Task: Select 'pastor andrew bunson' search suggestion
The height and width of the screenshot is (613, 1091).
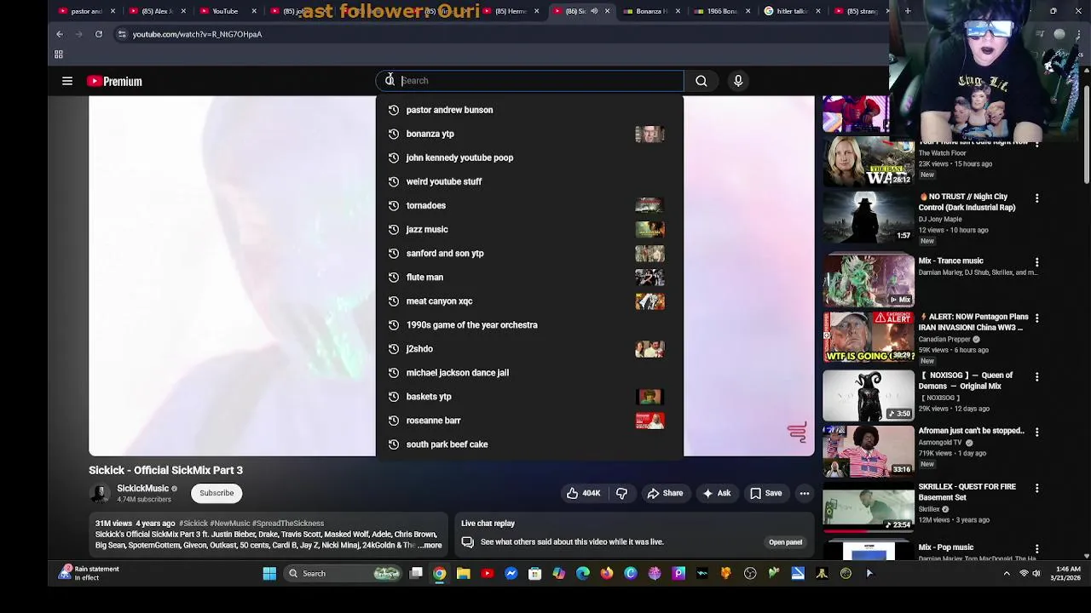Action: pos(529,110)
